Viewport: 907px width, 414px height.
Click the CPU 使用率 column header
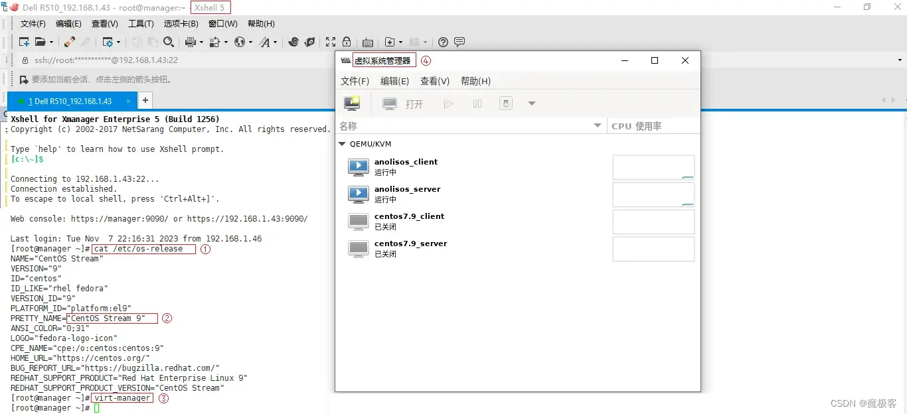[x=653, y=126]
